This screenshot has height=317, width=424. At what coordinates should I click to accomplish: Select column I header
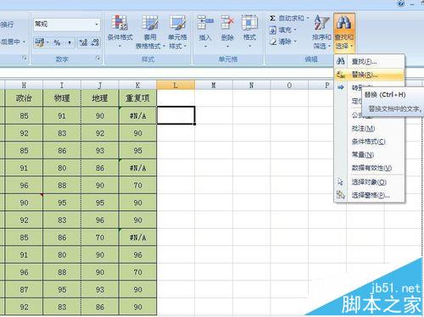(62, 85)
